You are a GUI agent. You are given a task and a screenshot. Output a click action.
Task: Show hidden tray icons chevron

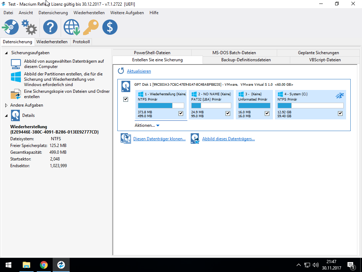298,265
